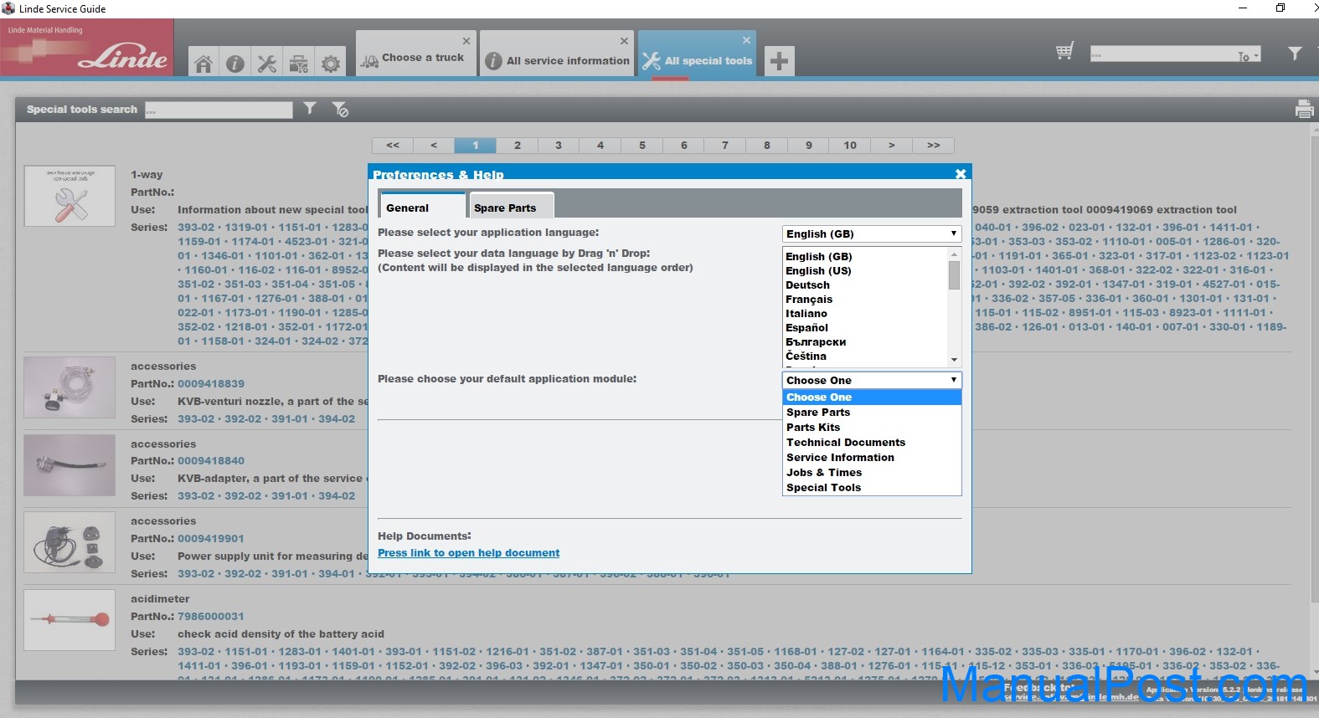Close the All service information tab
Screen dimensions: 1319x718
(624, 41)
